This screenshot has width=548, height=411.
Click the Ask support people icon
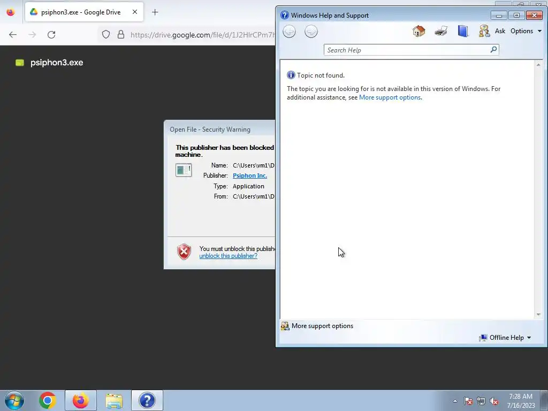point(484,31)
